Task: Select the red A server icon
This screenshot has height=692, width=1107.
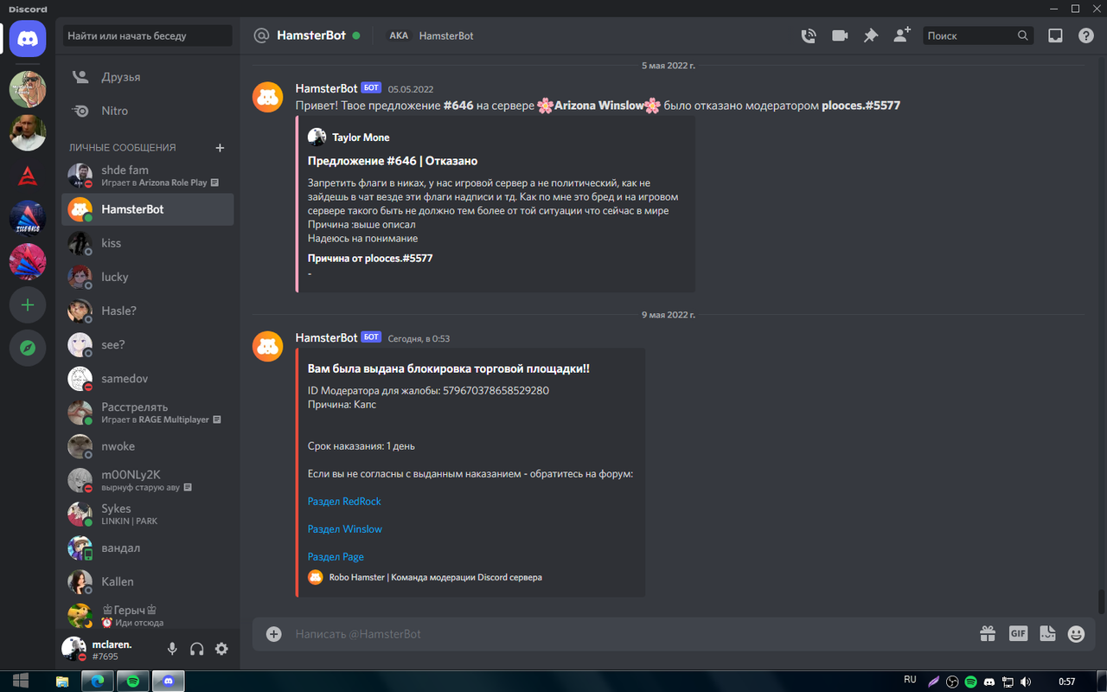Action: coord(28,176)
